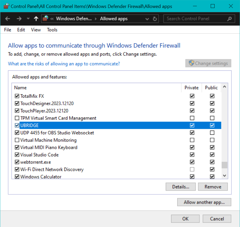This screenshot has height=227, width=240.
Task: Maximize the Allowed apps window
Action: point(213,6)
